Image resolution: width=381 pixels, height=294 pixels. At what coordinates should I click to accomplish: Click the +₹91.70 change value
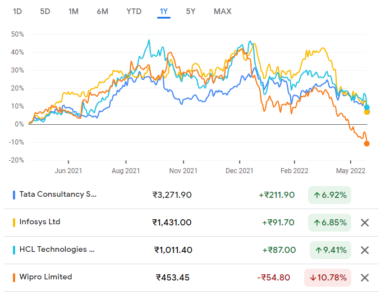point(278,223)
